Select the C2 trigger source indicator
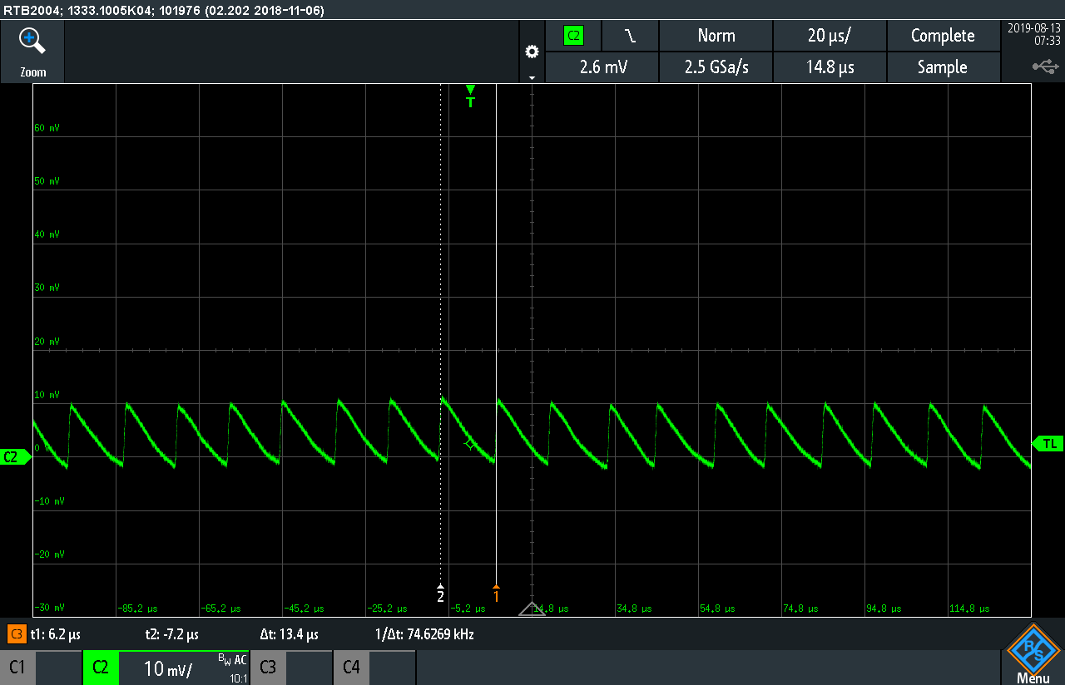This screenshot has width=1065, height=685. 573,36
